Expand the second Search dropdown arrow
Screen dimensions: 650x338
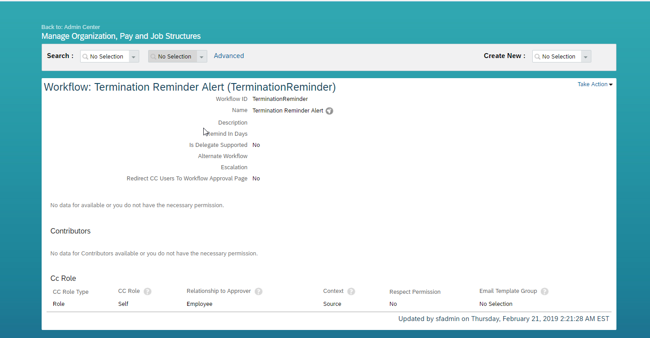pos(202,57)
